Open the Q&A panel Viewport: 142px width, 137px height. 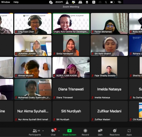[100, 132]
